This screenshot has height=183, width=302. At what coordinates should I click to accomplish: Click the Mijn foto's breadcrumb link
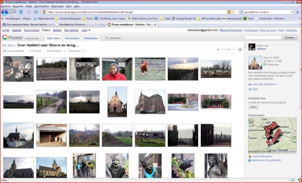coord(8,46)
